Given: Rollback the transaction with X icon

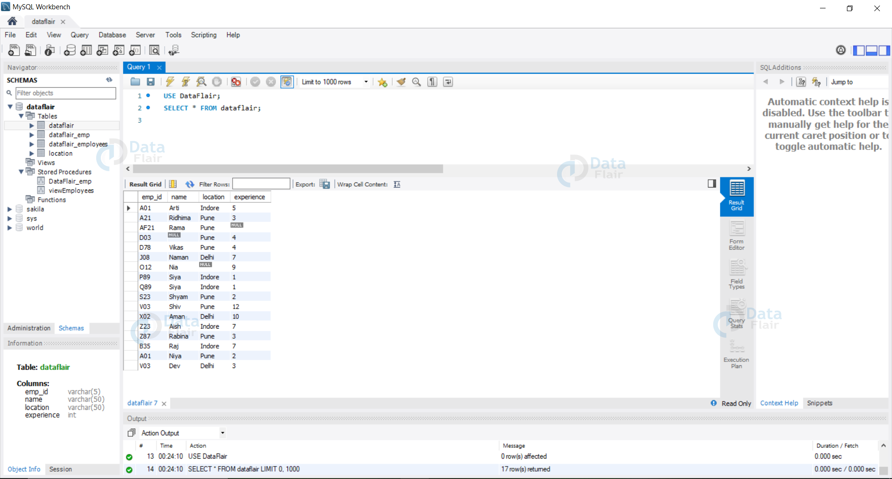Looking at the screenshot, I should pyautogui.click(x=271, y=82).
